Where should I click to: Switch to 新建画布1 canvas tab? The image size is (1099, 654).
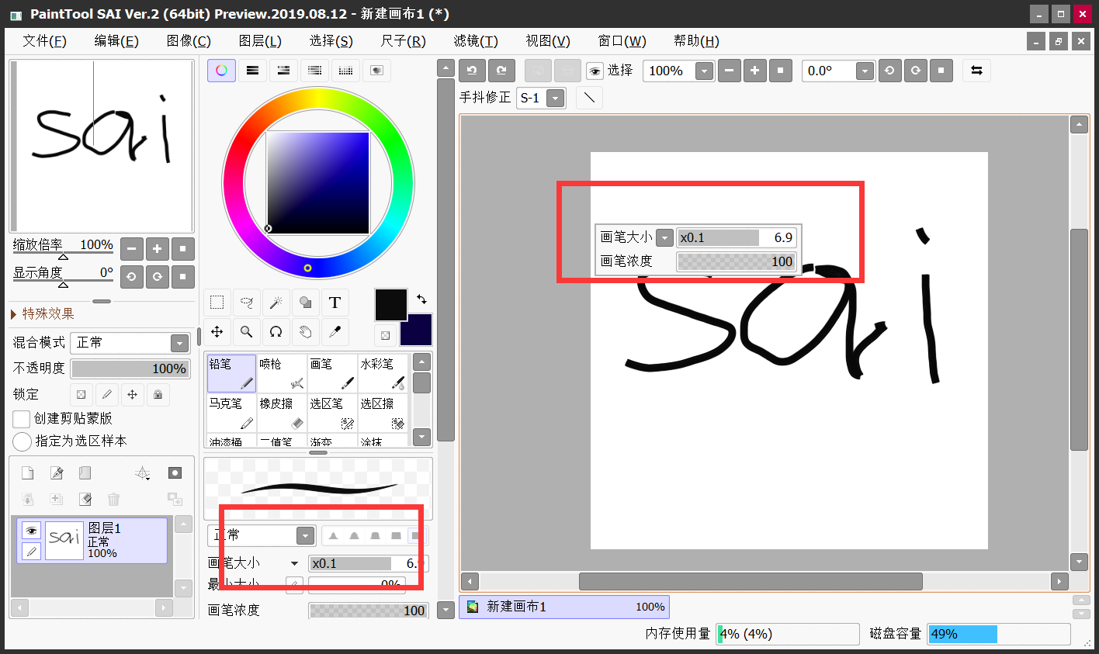point(564,607)
